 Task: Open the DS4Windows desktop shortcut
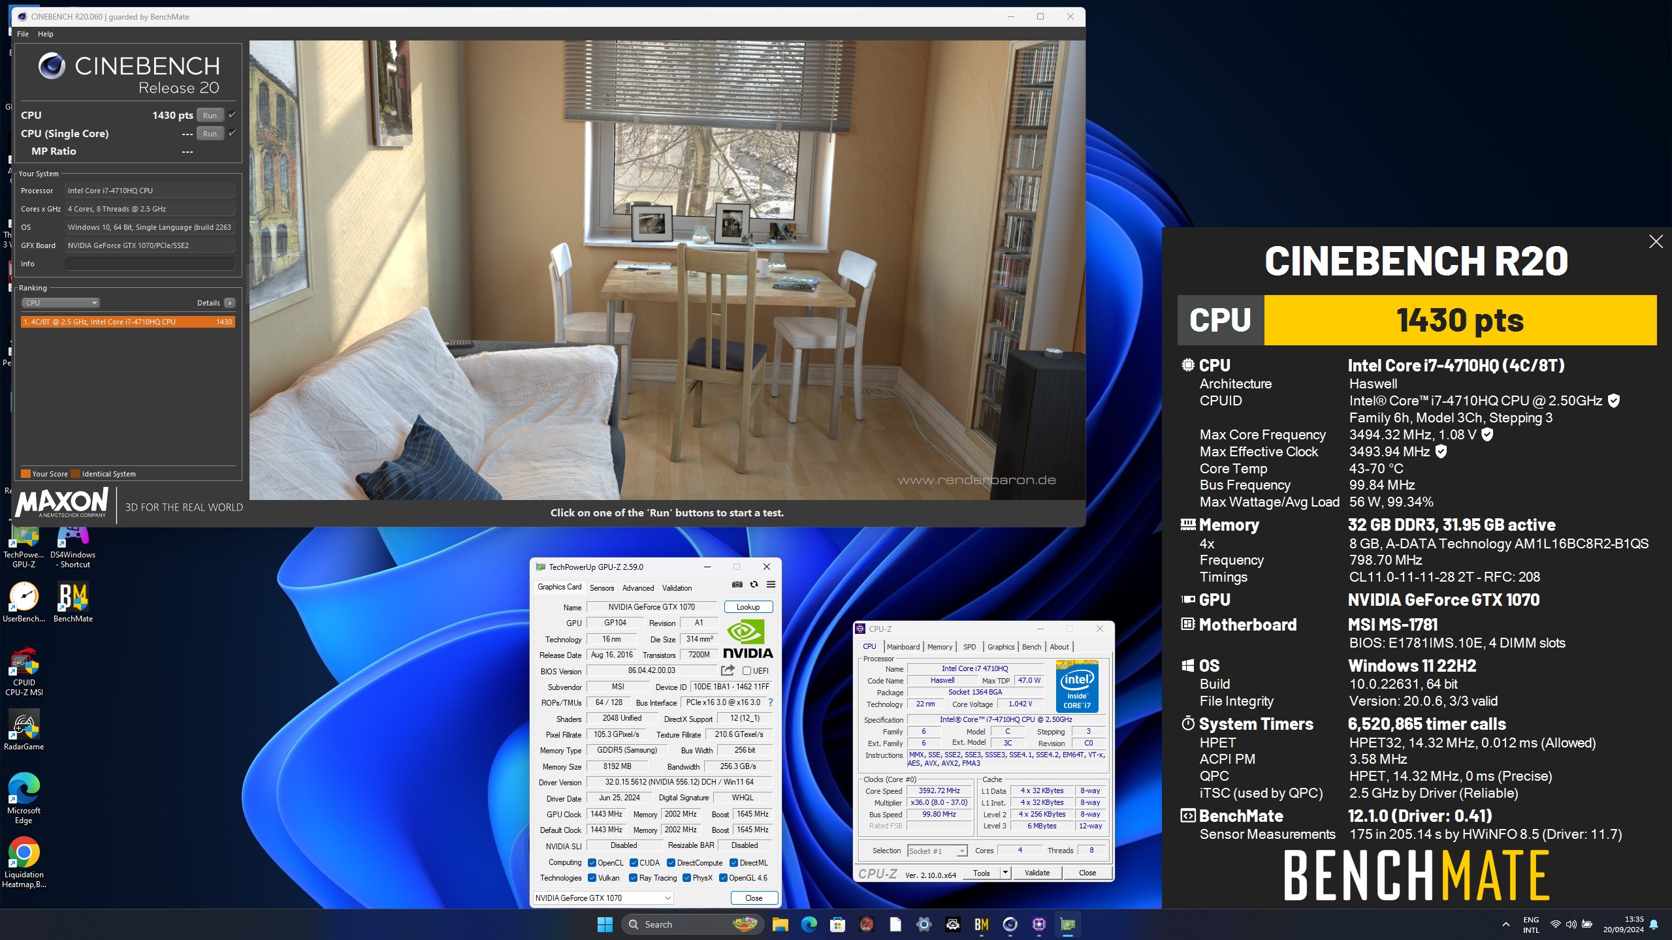[72, 547]
